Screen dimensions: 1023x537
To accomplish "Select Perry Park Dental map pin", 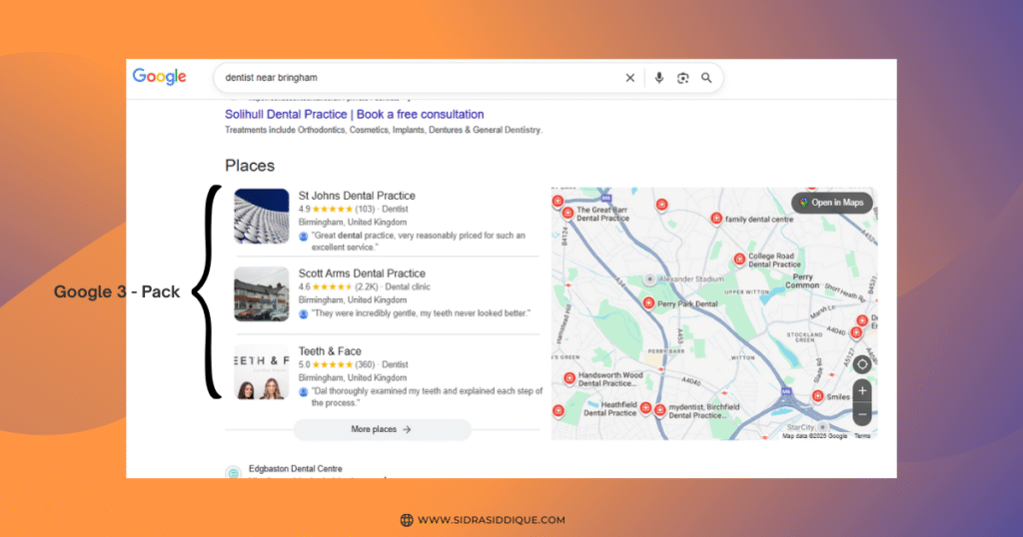I will 648,303.
